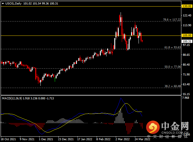193x142 pixels.
Task: Click the MACD(12,26,9) indicator label
Action: 12,98
